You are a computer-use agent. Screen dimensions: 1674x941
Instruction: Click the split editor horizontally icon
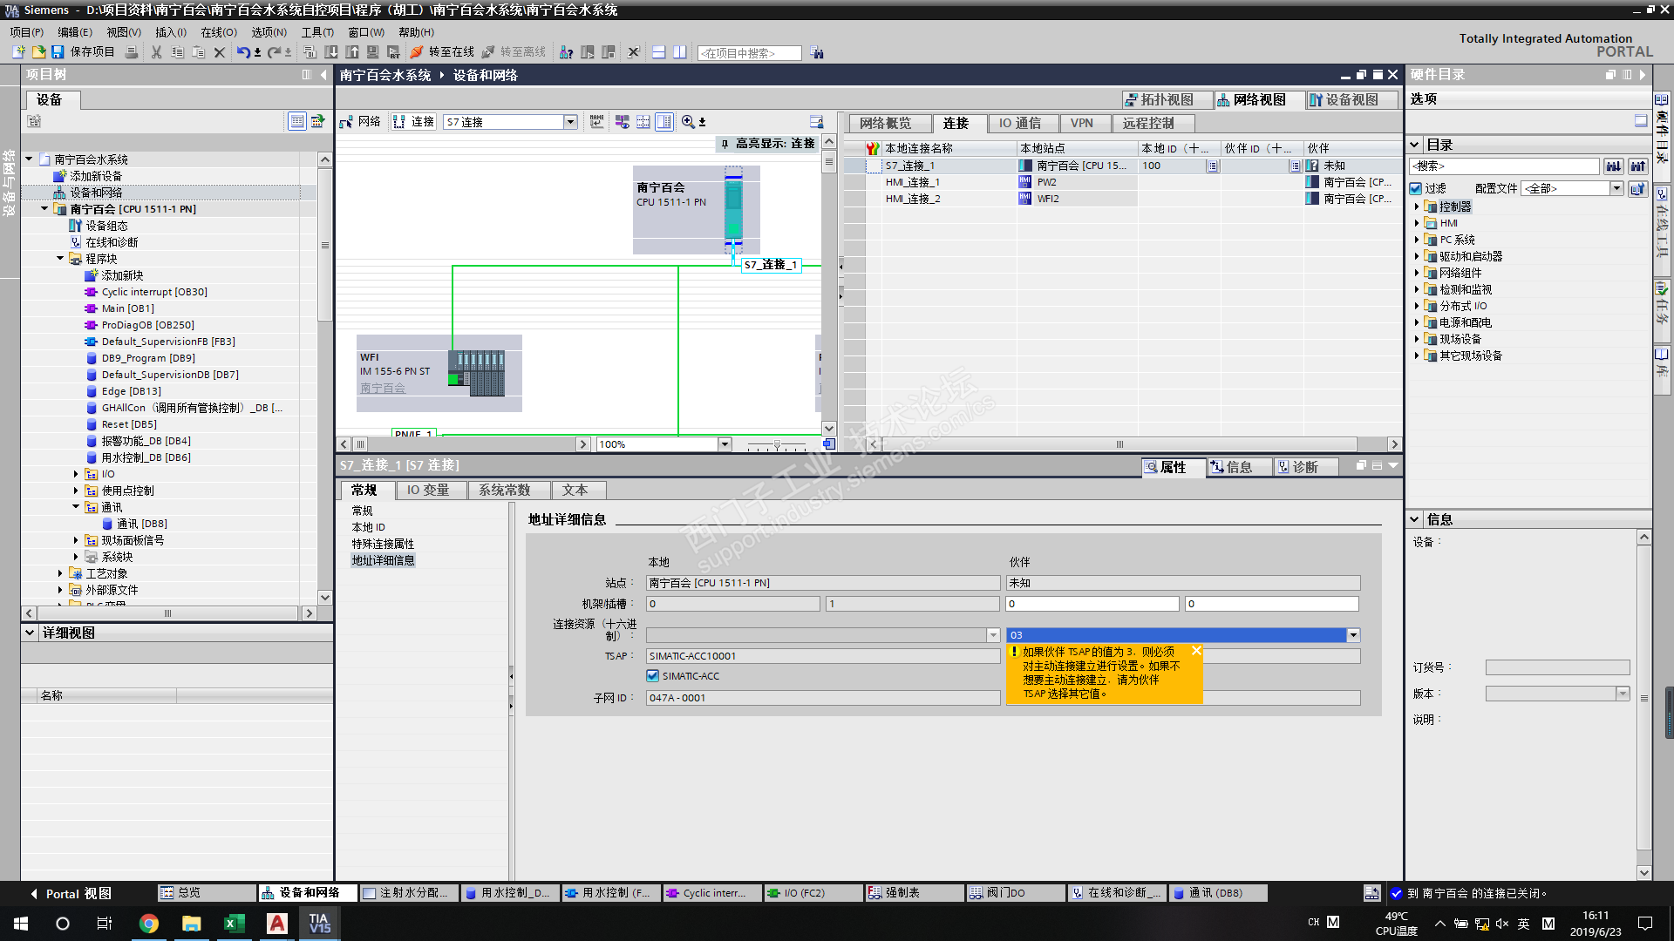pyautogui.click(x=659, y=52)
